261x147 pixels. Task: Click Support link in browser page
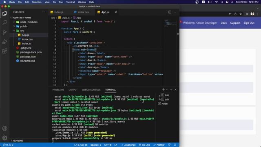click(x=235, y=23)
